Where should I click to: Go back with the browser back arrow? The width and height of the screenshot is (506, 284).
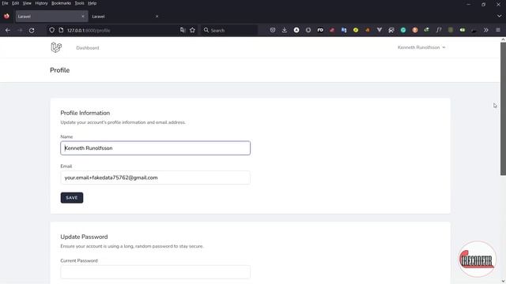point(8,30)
